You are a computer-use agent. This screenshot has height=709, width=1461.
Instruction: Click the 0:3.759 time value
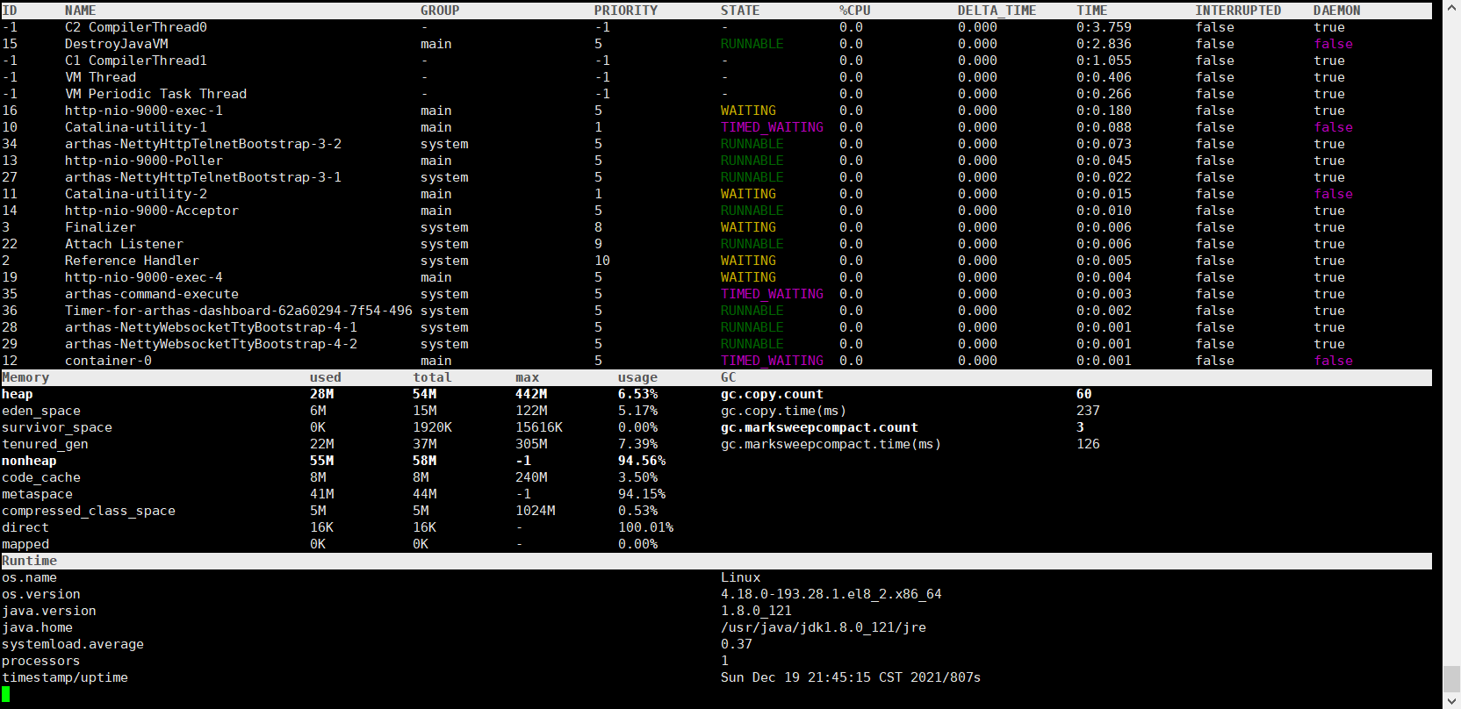[1105, 27]
